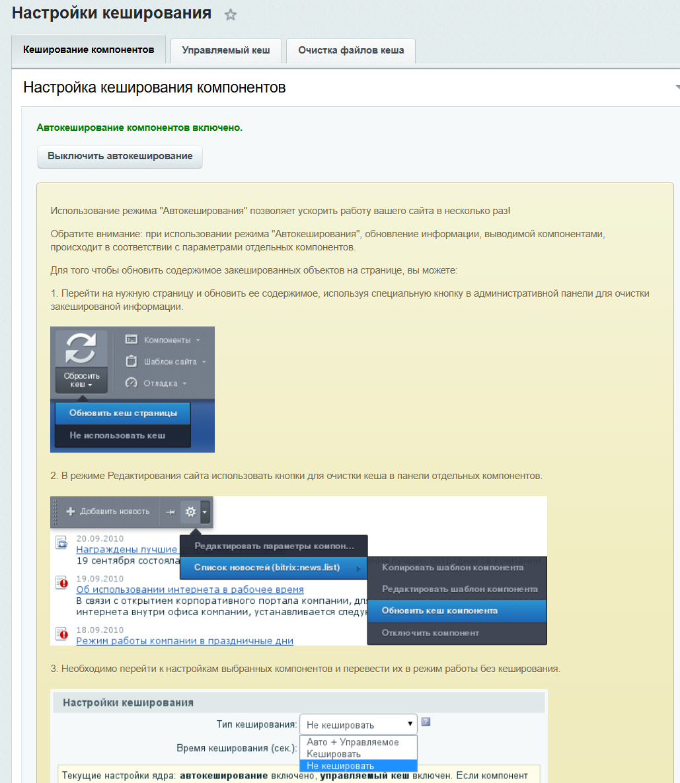Open Режим работы компании в праздничные дни link

pos(185,641)
